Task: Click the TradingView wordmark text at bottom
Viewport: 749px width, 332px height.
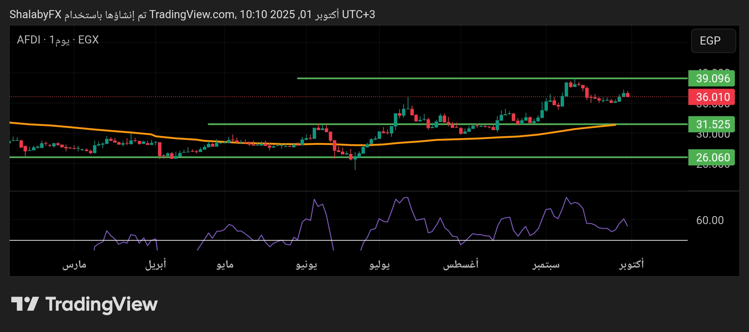Action: (x=101, y=304)
